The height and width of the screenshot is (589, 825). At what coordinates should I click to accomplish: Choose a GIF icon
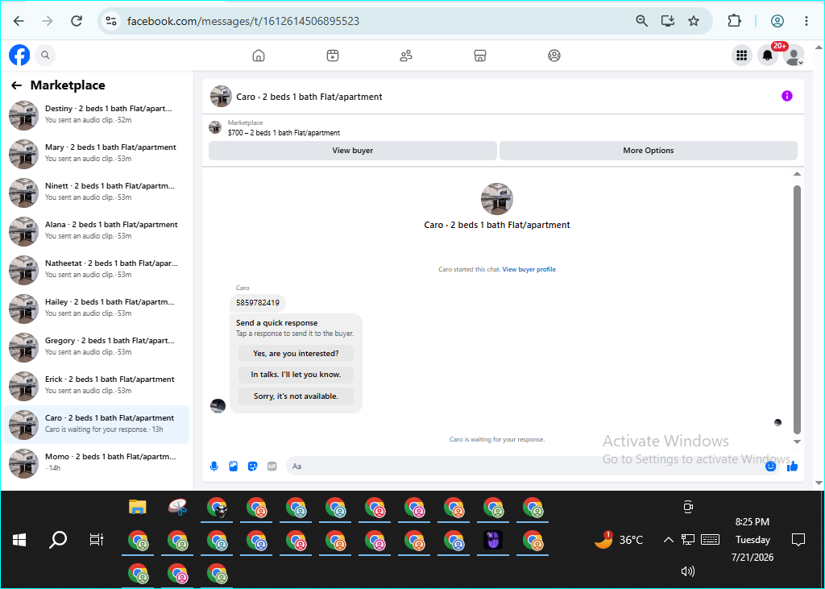point(272,467)
